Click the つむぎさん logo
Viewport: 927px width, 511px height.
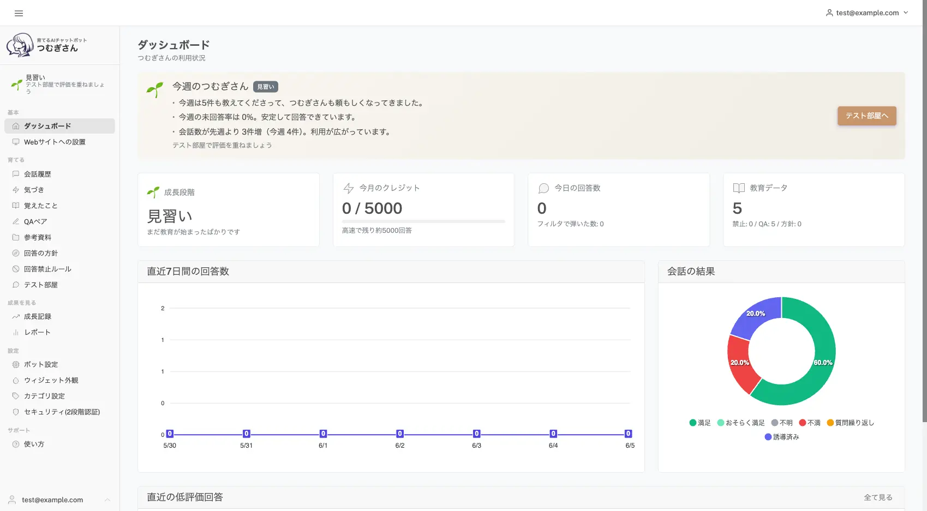point(46,45)
